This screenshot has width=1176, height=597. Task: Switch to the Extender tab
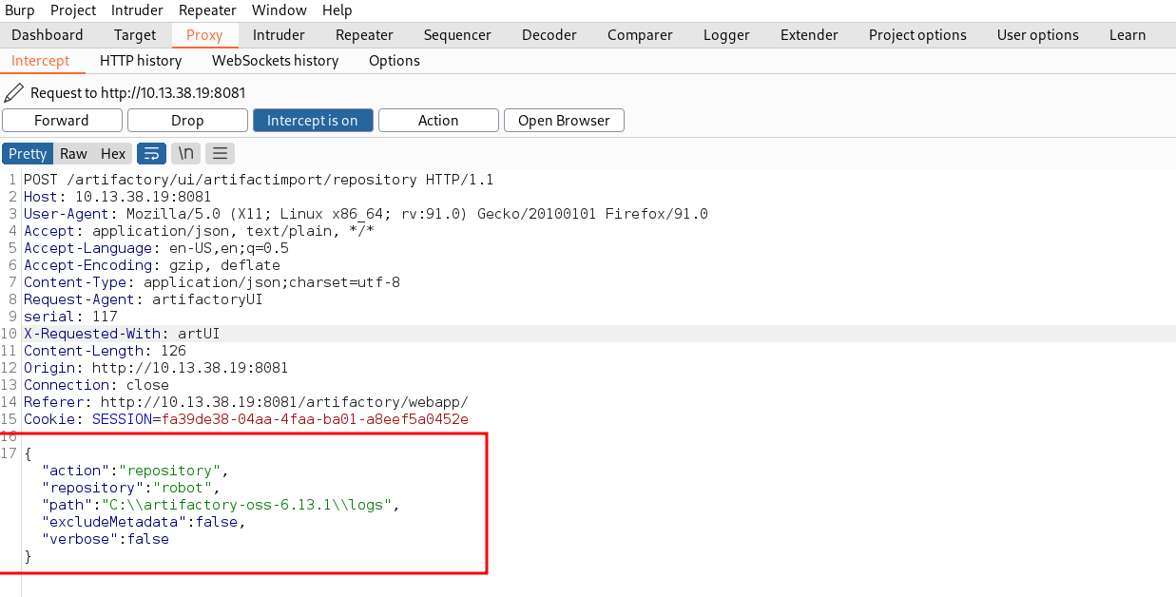coord(809,35)
